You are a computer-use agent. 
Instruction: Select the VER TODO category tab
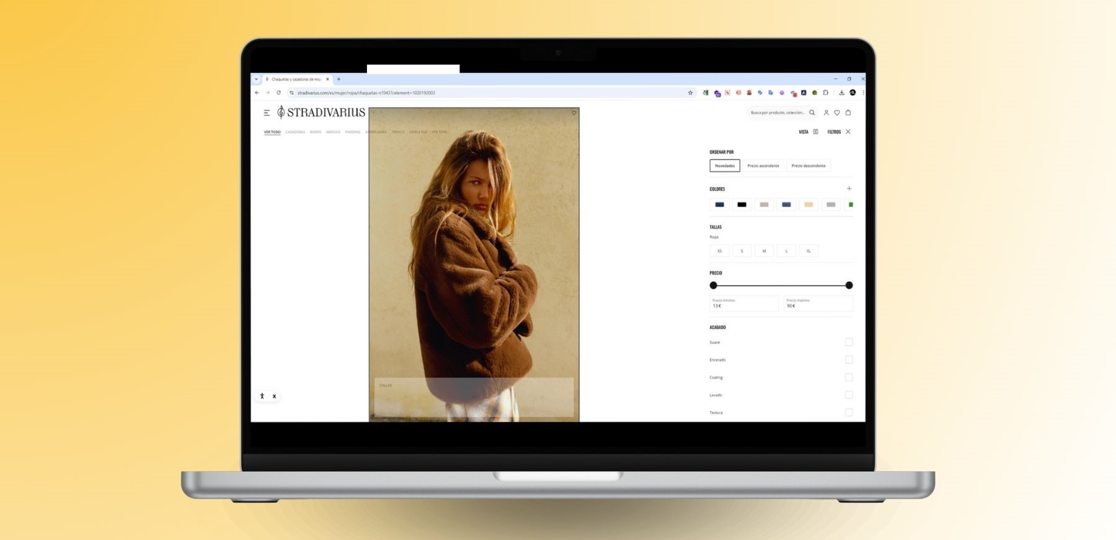(x=272, y=132)
